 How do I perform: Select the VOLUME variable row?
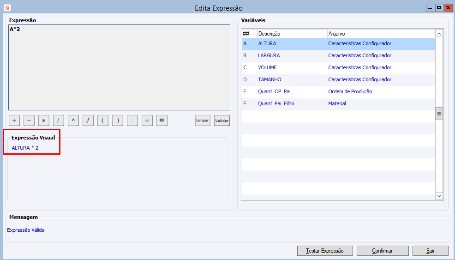point(338,67)
